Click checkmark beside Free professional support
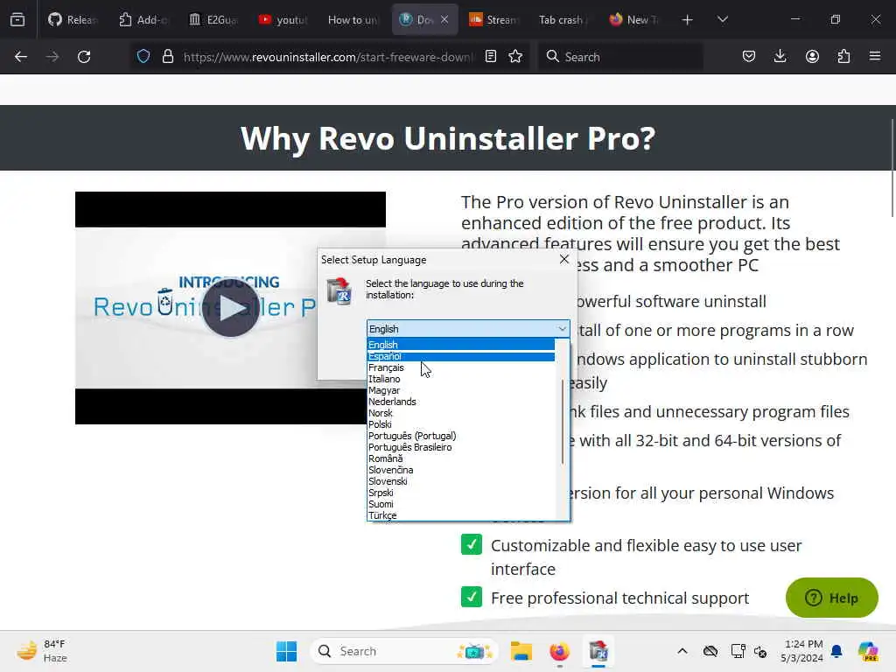 pos(472,597)
